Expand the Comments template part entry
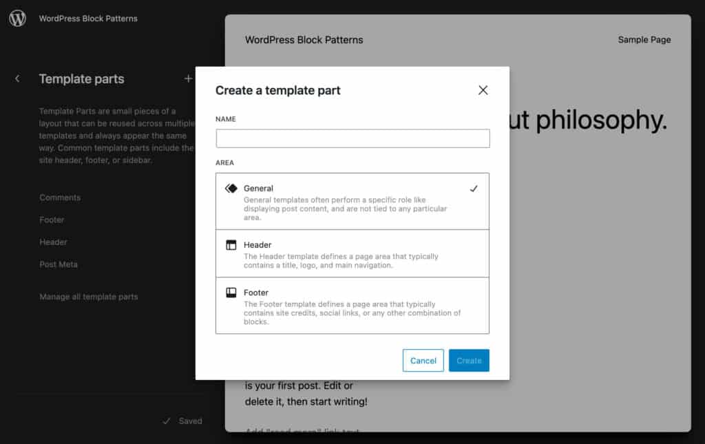The height and width of the screenshot is (444, 705). 60,198
